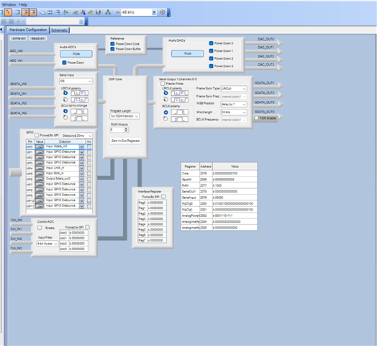
Task: Toggle Power Down Buffer checkbox
Action: click(x=112, y=49)
